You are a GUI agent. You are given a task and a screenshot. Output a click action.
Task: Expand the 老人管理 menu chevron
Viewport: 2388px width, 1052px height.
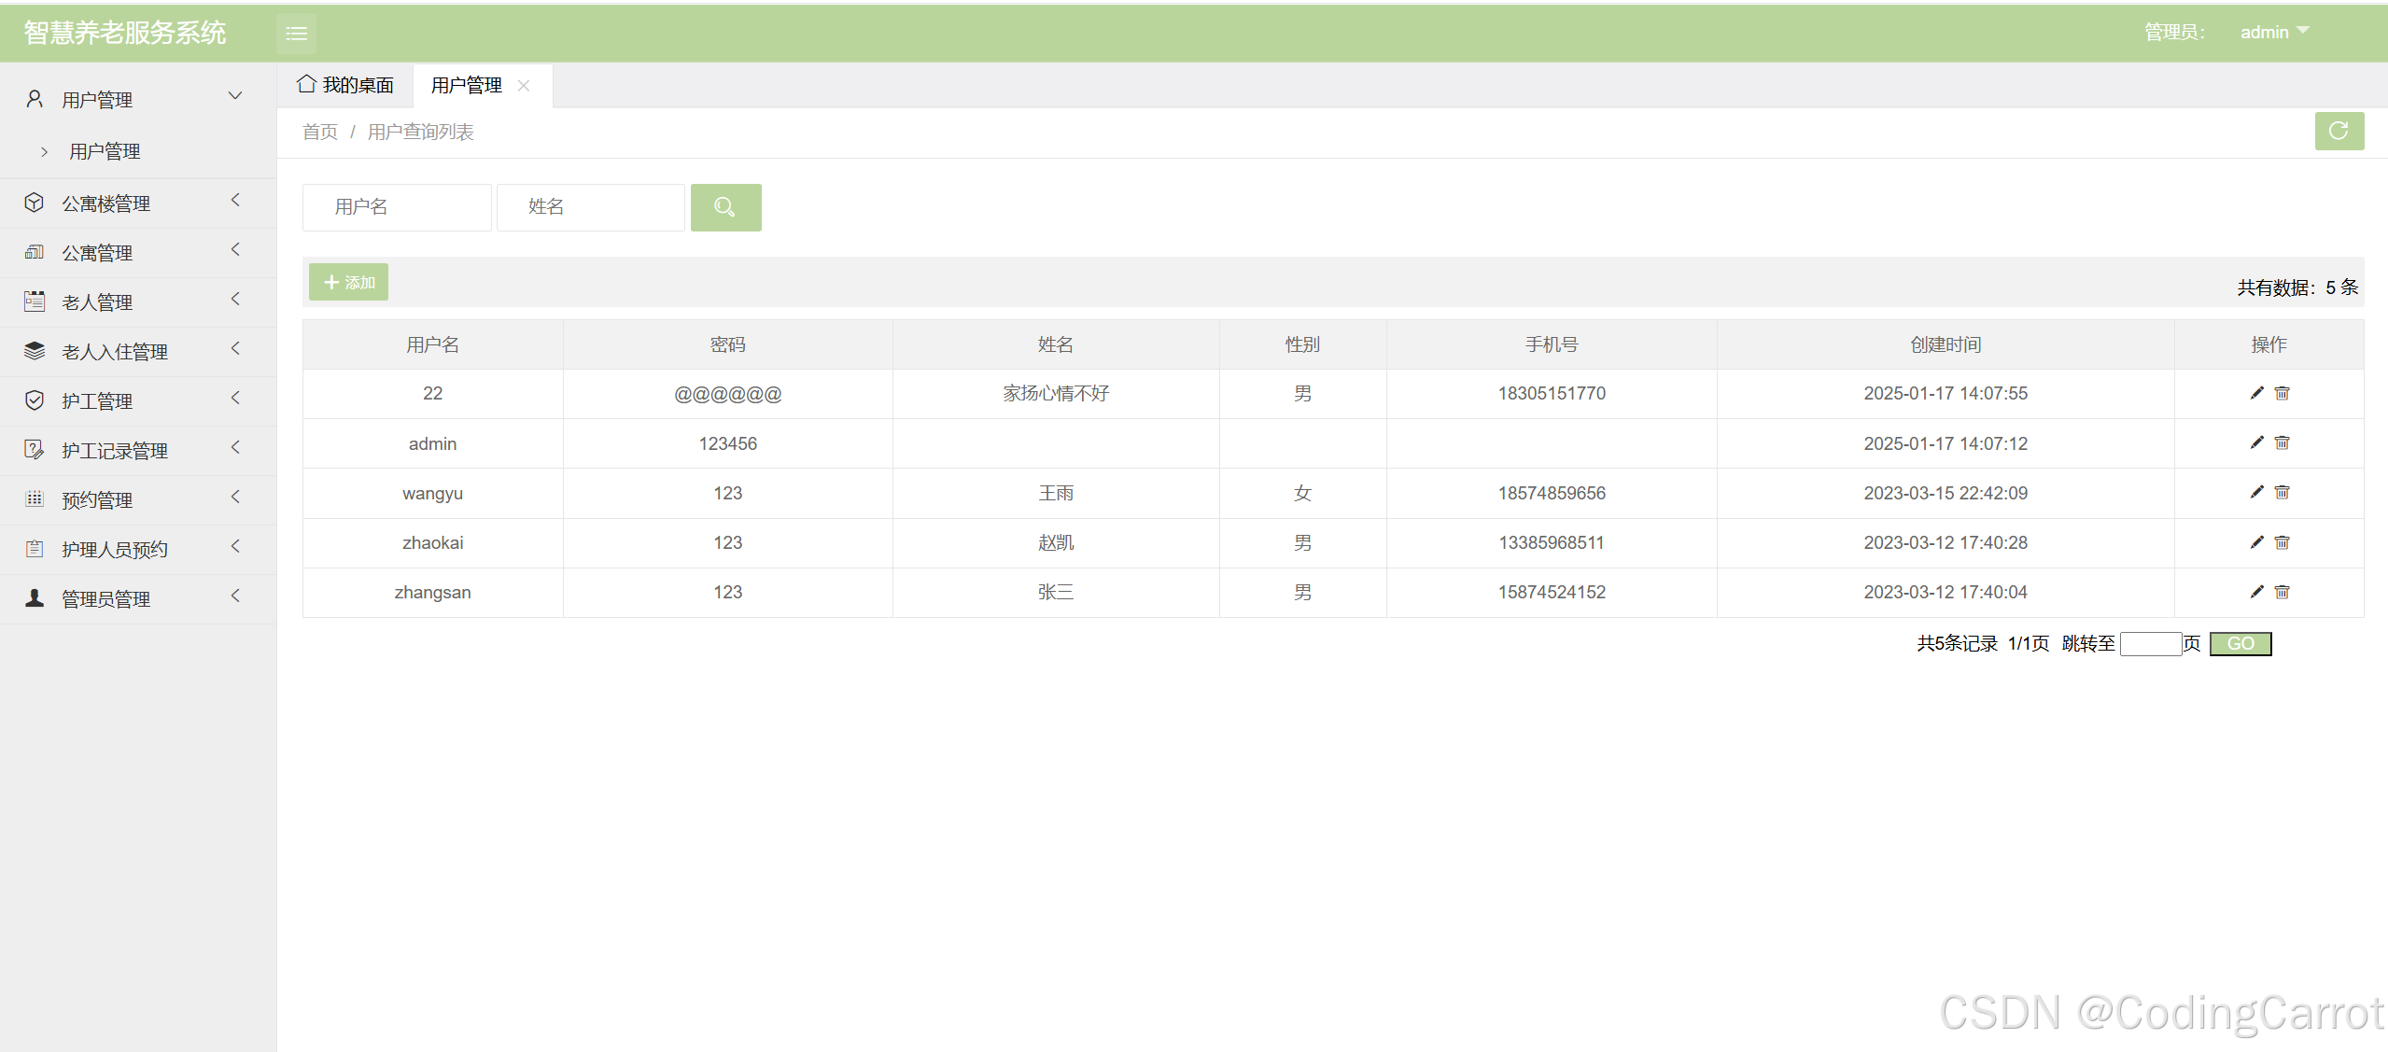pyautogui.click(x=235, y=299)
